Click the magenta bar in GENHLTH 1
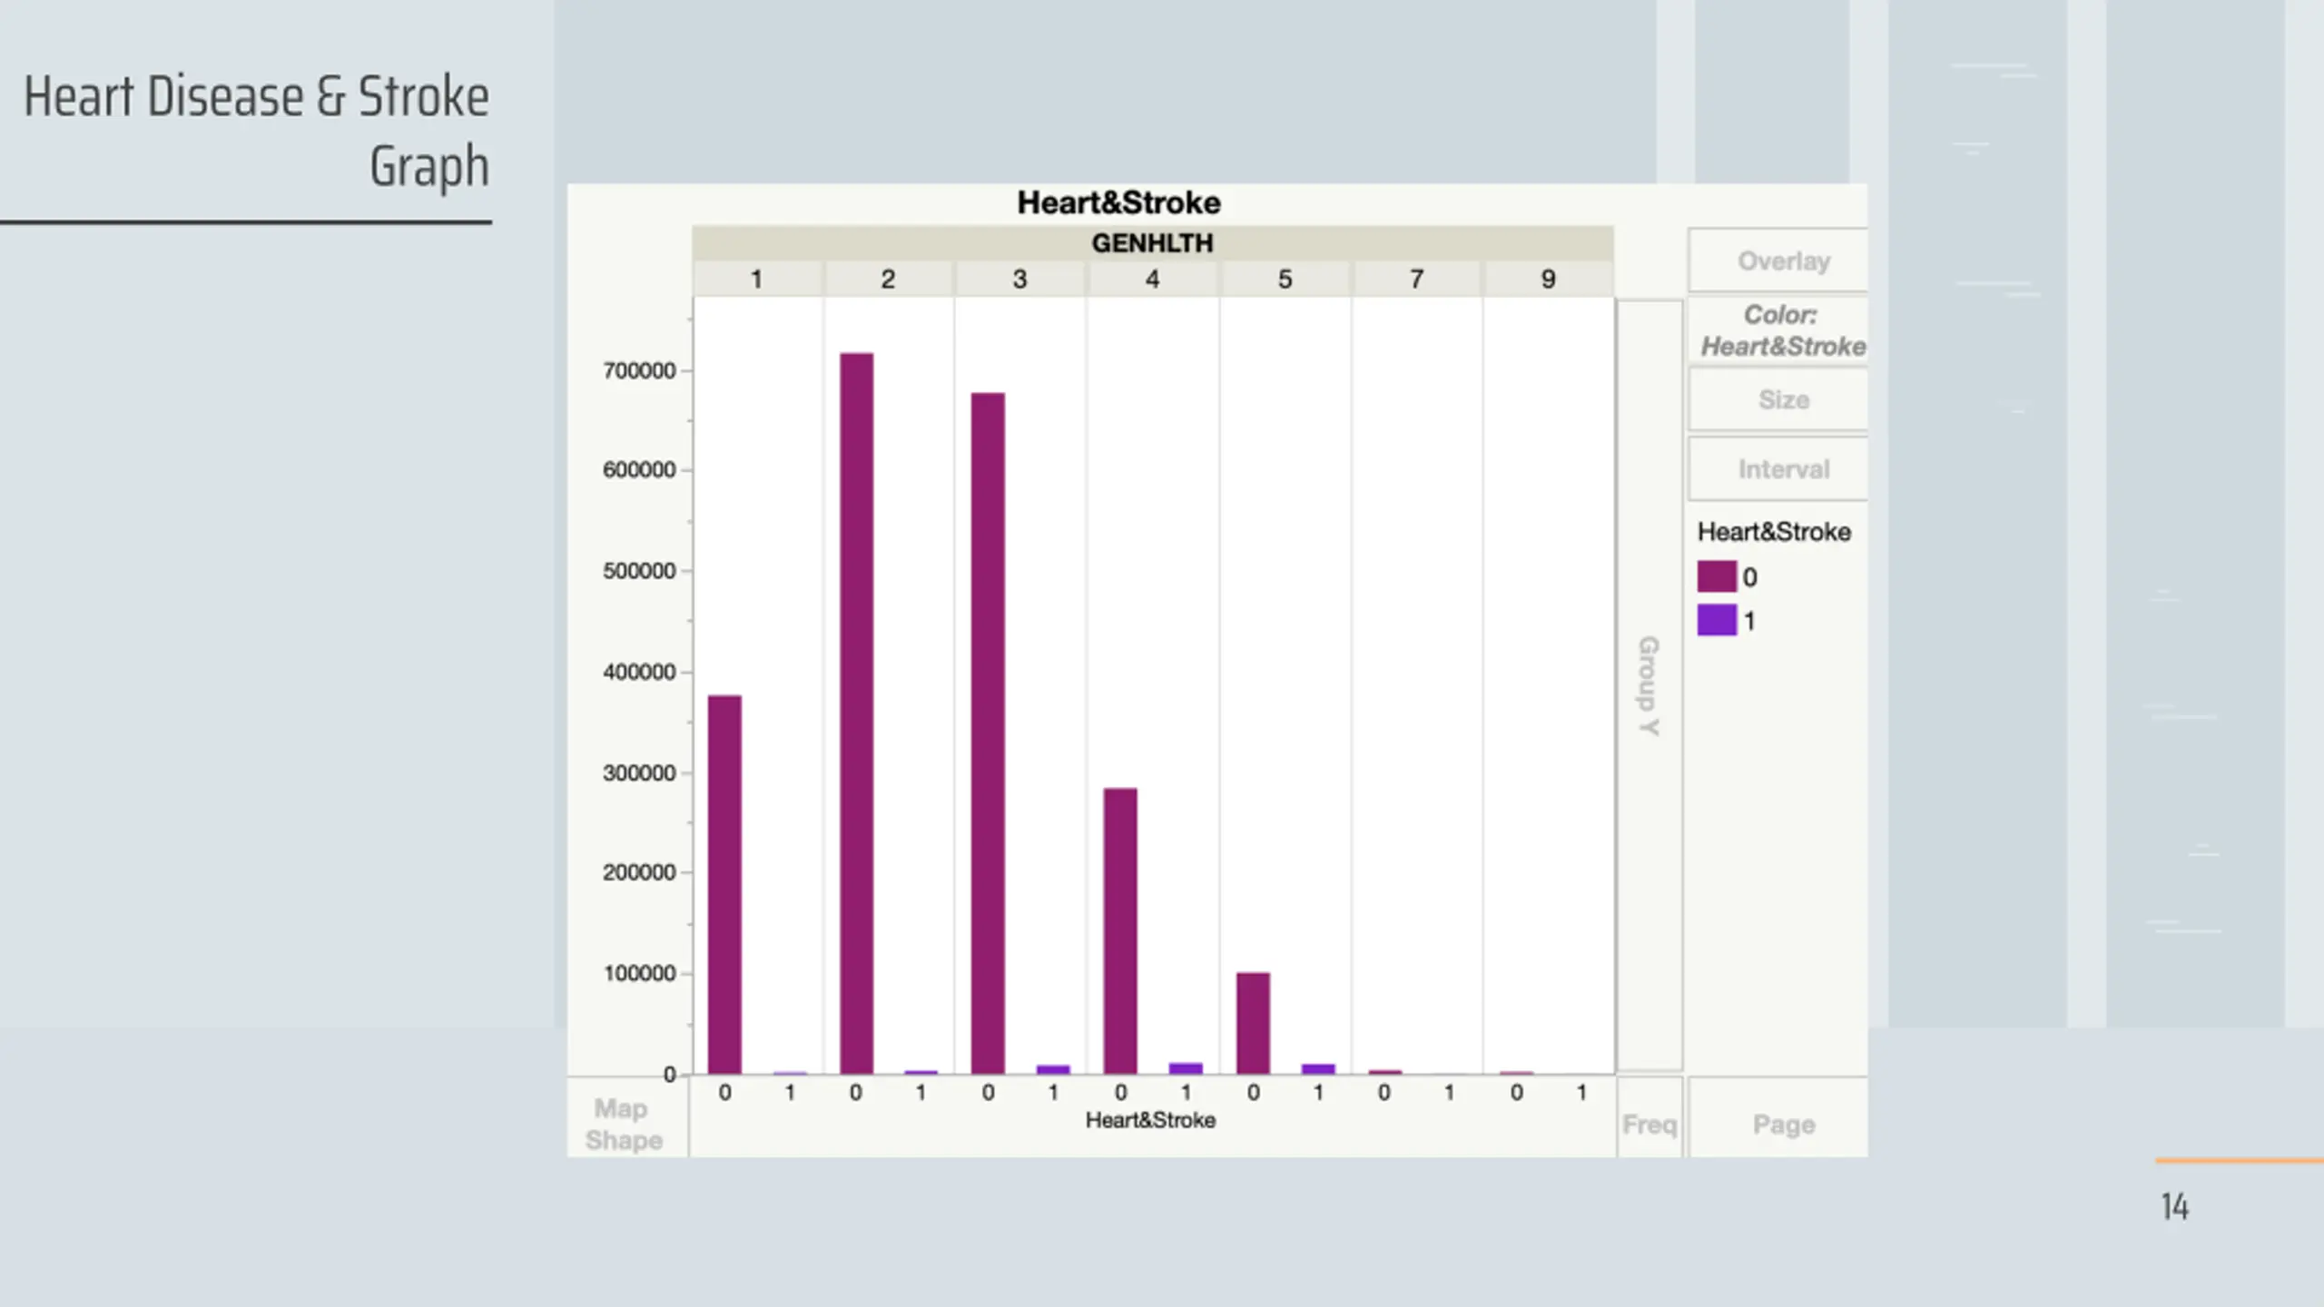 click(x=724, y=885)
